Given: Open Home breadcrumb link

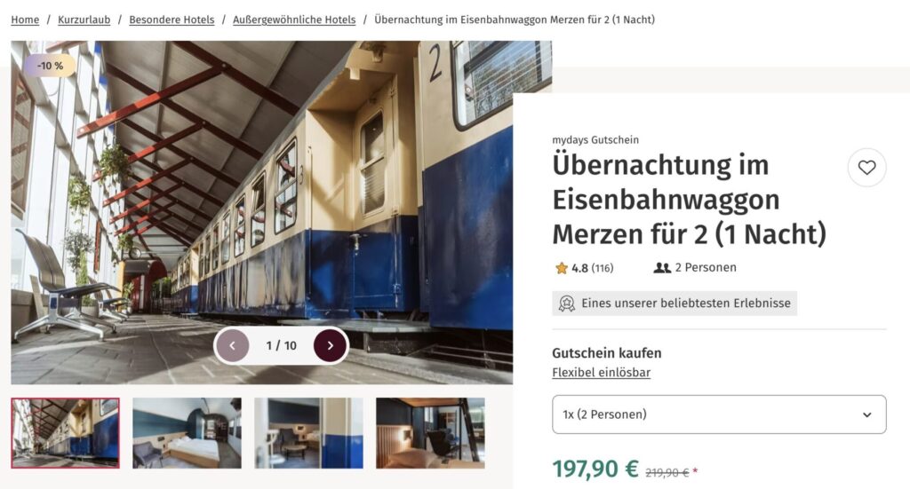Looking at the screenshot, I should [25, 20].
